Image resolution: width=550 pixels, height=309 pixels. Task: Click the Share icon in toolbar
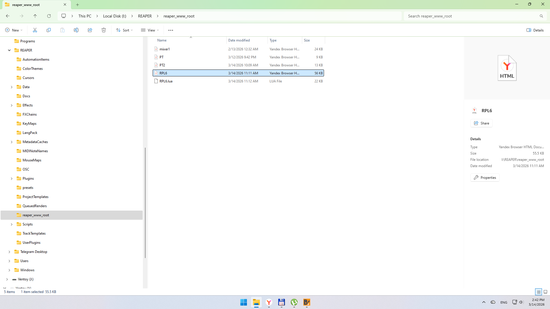click(90, 30)
